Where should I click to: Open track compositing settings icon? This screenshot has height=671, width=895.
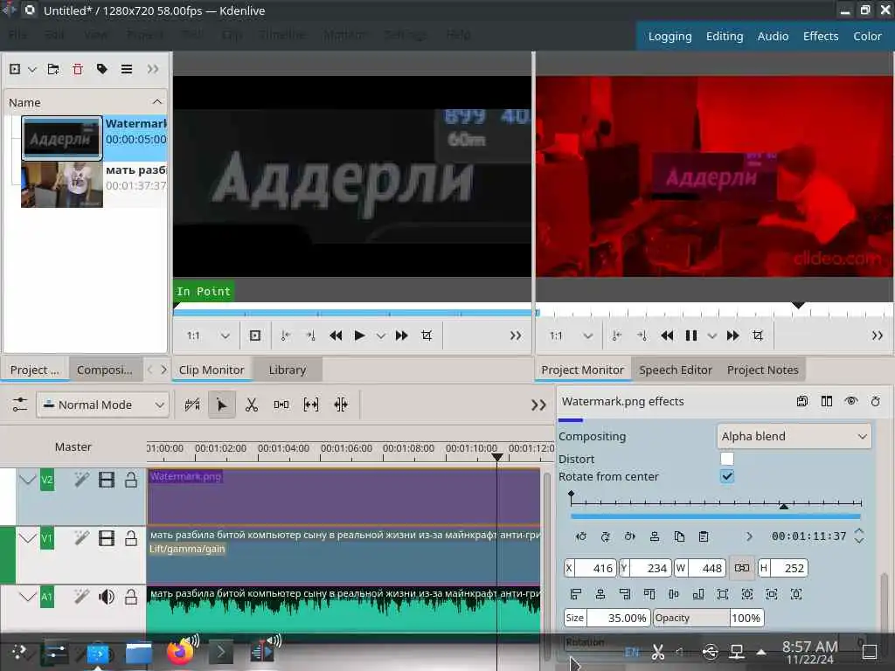pyautogui.click(x=19, y=405)
